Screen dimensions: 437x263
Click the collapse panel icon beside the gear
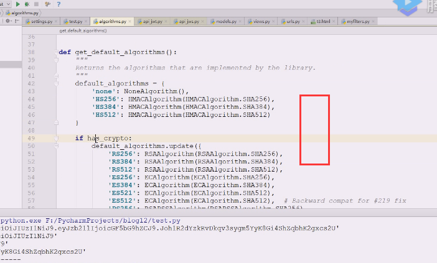[x=17, y=21]
